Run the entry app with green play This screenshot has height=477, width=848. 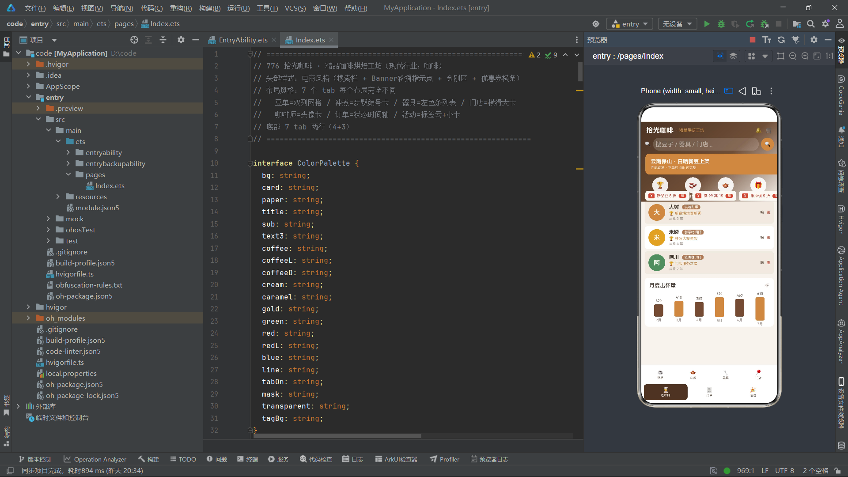pyautogui.click(x=707, y=24)
